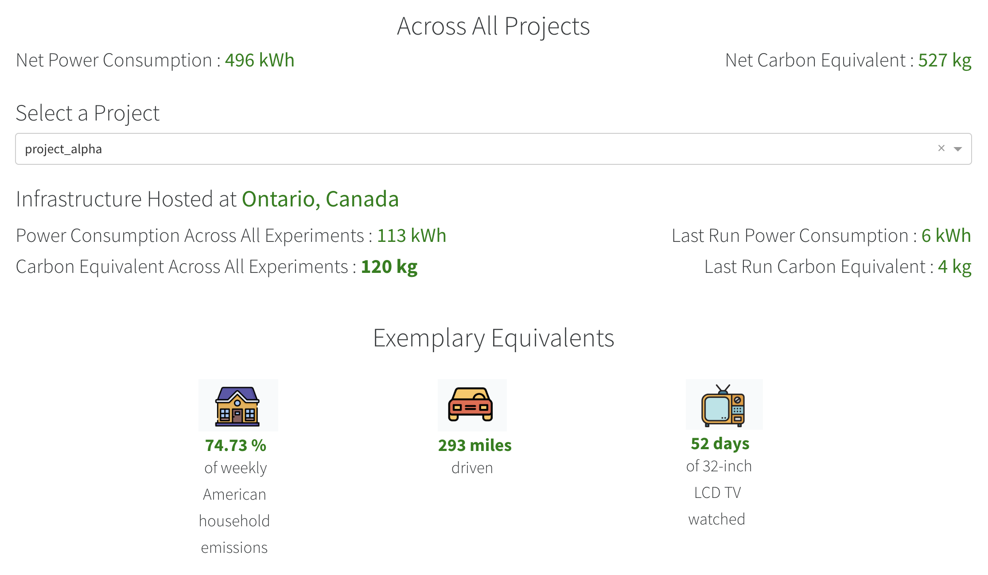Click the 496 kWh net power value
The height and width of the screenshot is (575, 988).
coord(260,60)
